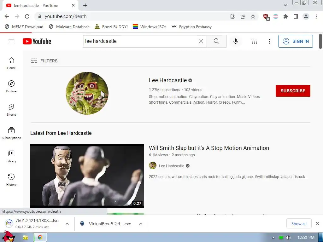Open the Windows ISOs bookmark
The image size is (323, 242).
point(150,27)
